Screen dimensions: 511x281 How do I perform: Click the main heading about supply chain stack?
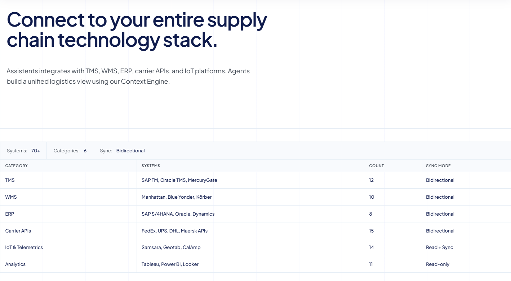[137, 30]
